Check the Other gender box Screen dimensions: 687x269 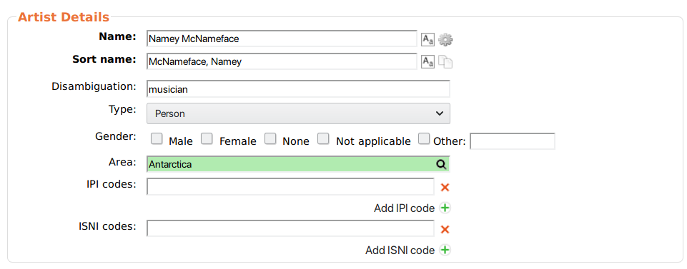[424, 139]
